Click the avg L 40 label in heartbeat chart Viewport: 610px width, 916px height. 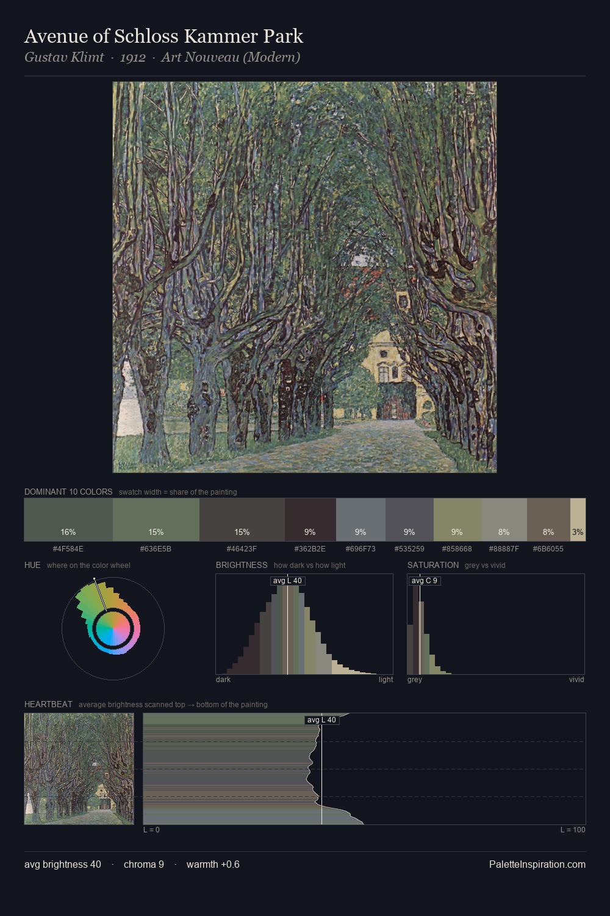(x=321, y=720)
